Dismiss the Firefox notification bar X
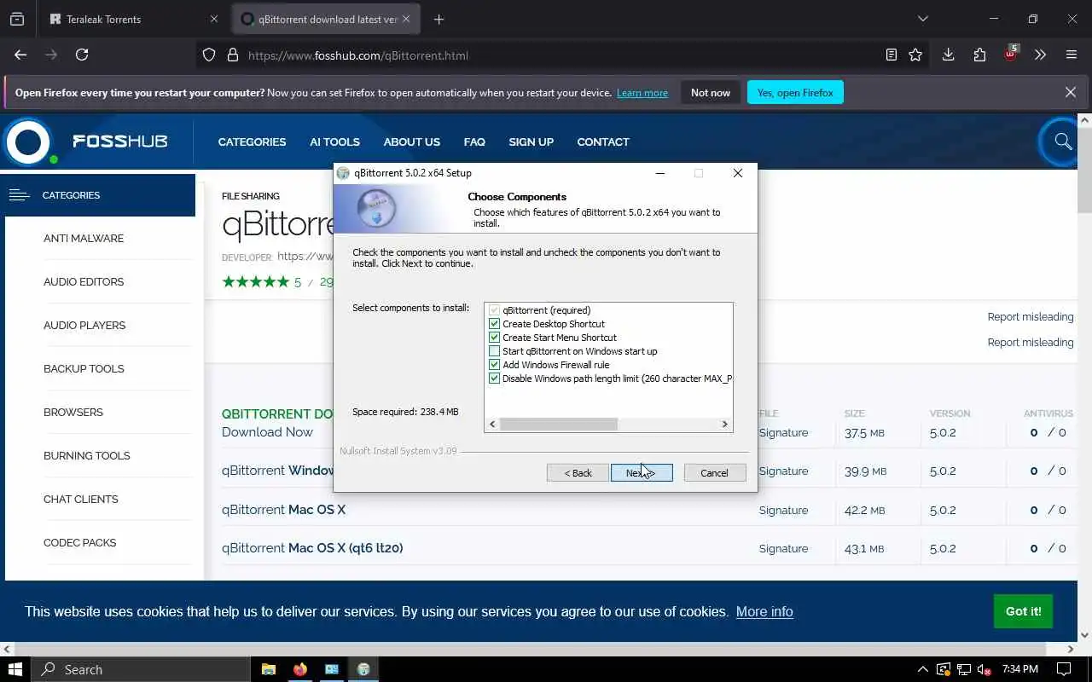The width and height of the screenshot is (1092, 682). click(x=1071, y=92)
